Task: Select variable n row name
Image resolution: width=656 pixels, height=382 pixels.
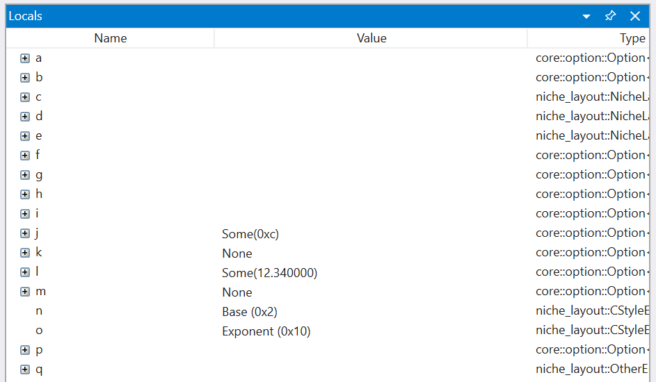Action: [39, 311]
